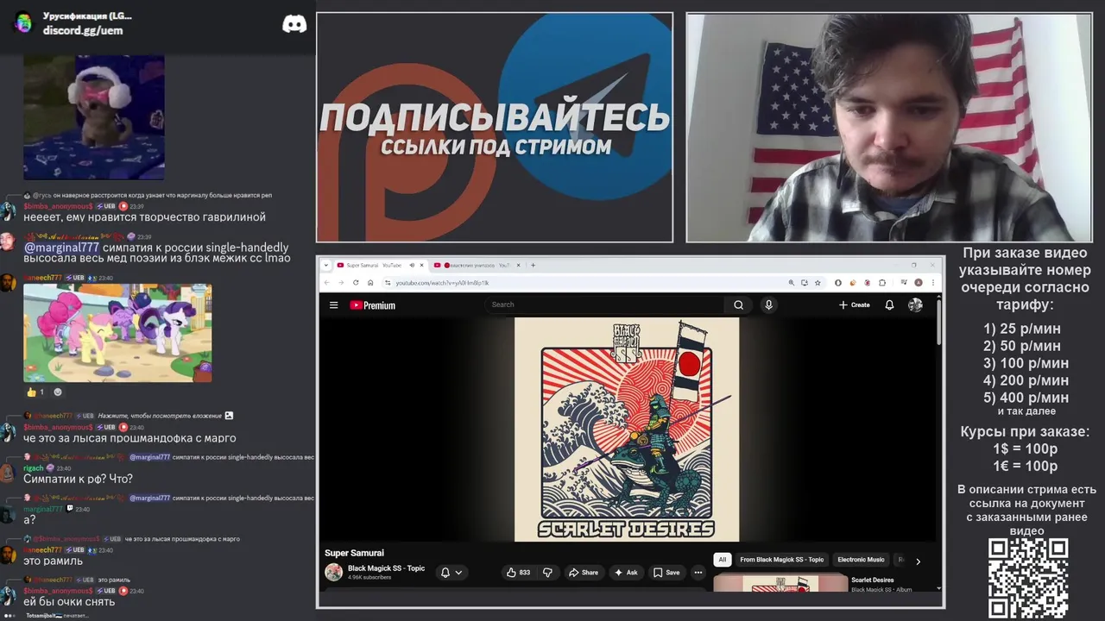The width and height of the screenshot is (1105, 621).
Task: Click the QR code in the overlay
Action: (1028, 578)
